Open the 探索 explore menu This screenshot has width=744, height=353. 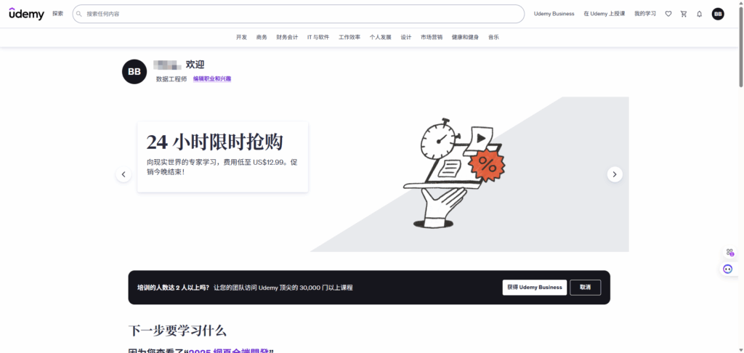click(58, 14)
